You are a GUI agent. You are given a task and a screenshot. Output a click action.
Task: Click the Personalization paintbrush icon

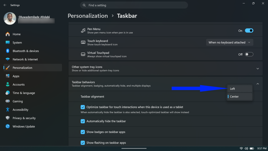click(8, 68)
